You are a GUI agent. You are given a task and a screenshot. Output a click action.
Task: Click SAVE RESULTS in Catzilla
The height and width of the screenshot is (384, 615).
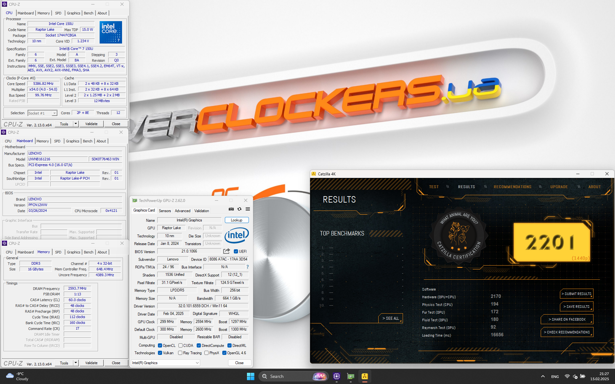point(577,307)
